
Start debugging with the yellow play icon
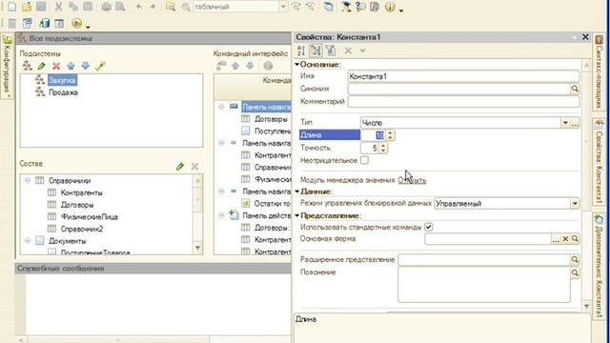pos(76,23)
